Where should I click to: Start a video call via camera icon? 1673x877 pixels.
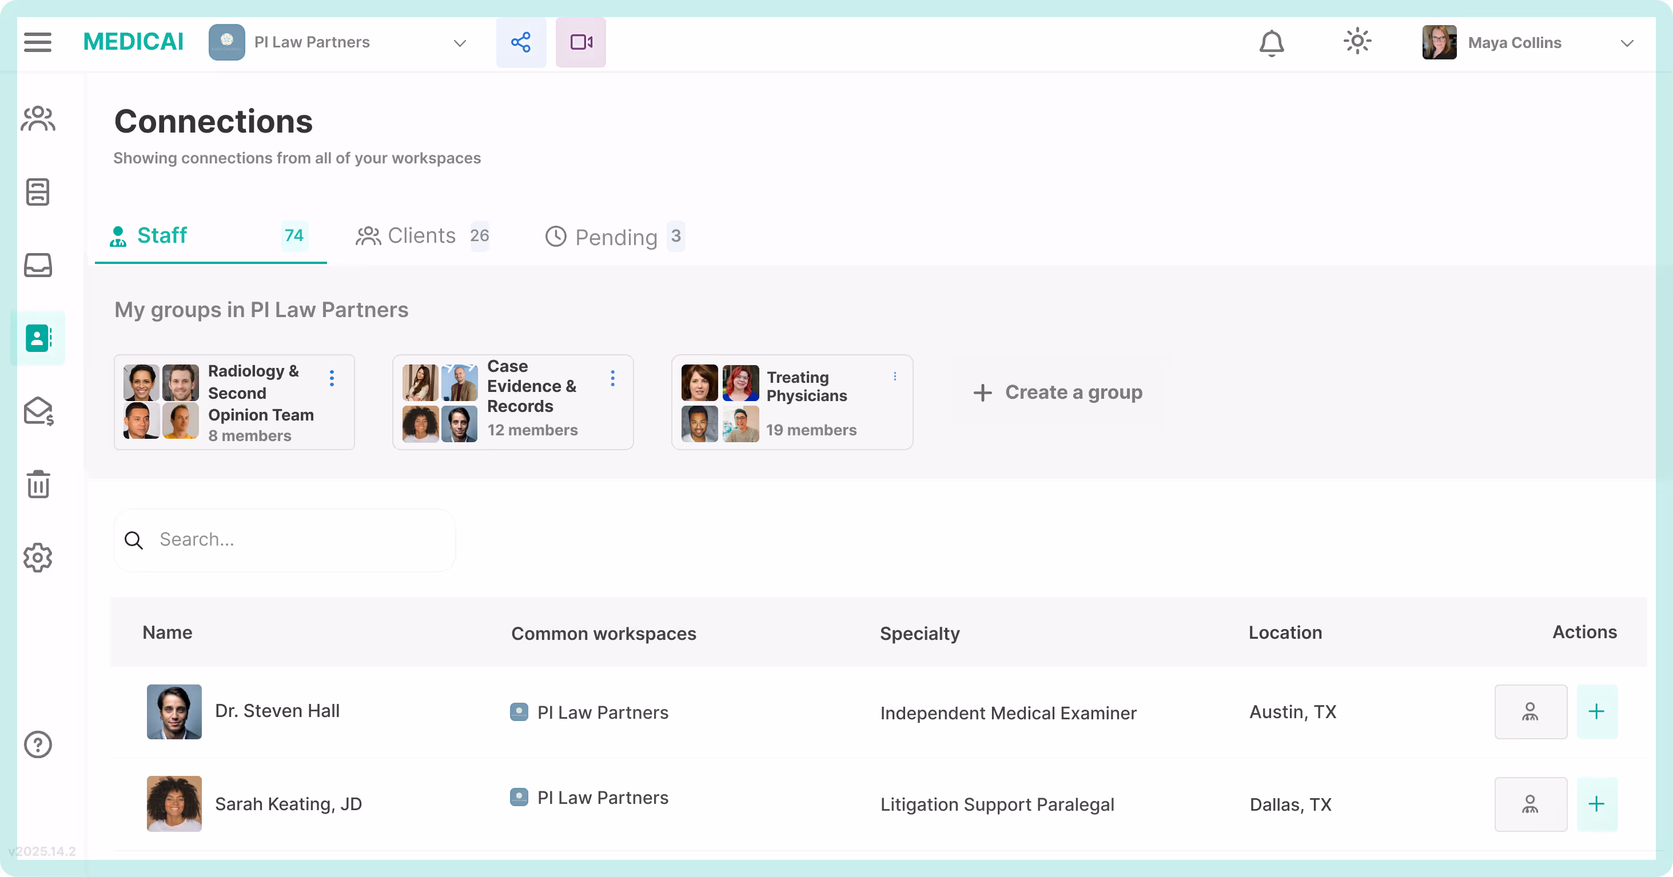tap(580, 42)
